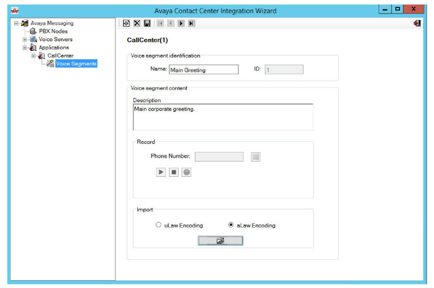Image resolution: width=434 pixels, height=288 pixels.
Task: Stop voice segment playback
Action: (x=173, y=172)
